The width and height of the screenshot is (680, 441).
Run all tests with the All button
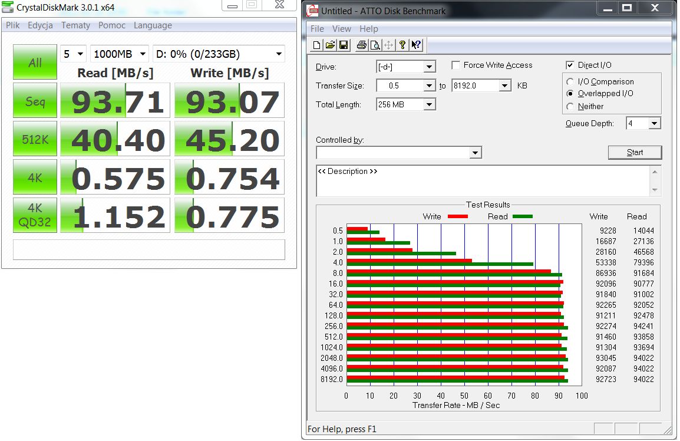pos(35,62)
